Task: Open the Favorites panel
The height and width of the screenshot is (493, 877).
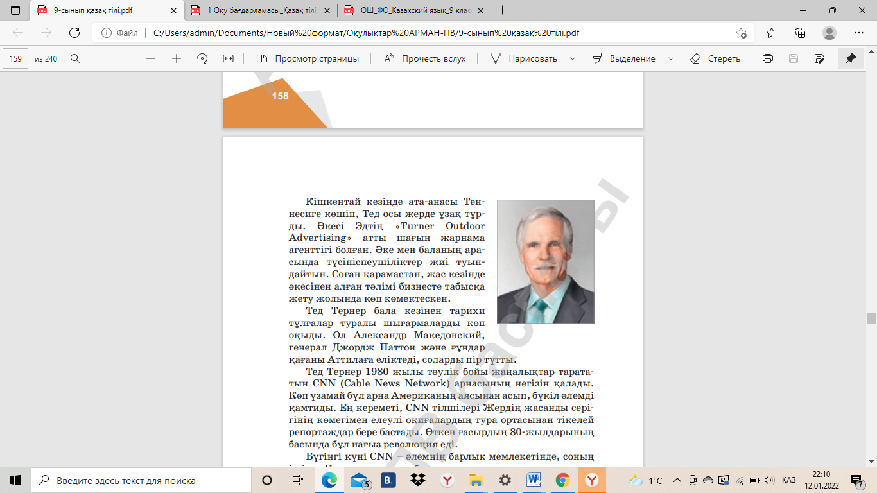Action: tap(772, 33)
